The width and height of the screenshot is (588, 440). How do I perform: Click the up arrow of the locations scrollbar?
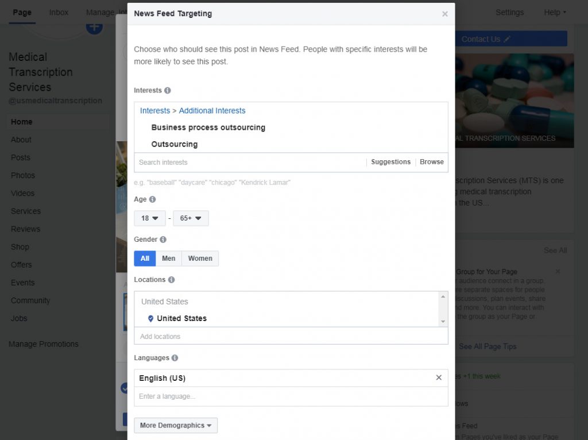point(443,297)
